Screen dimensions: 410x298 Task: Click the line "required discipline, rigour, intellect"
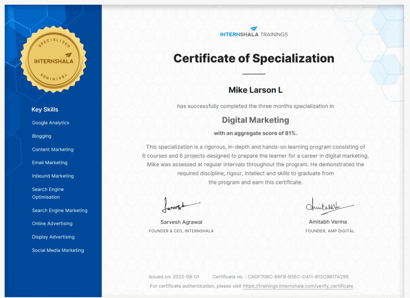pyautogui.click(x=255, y=173)
